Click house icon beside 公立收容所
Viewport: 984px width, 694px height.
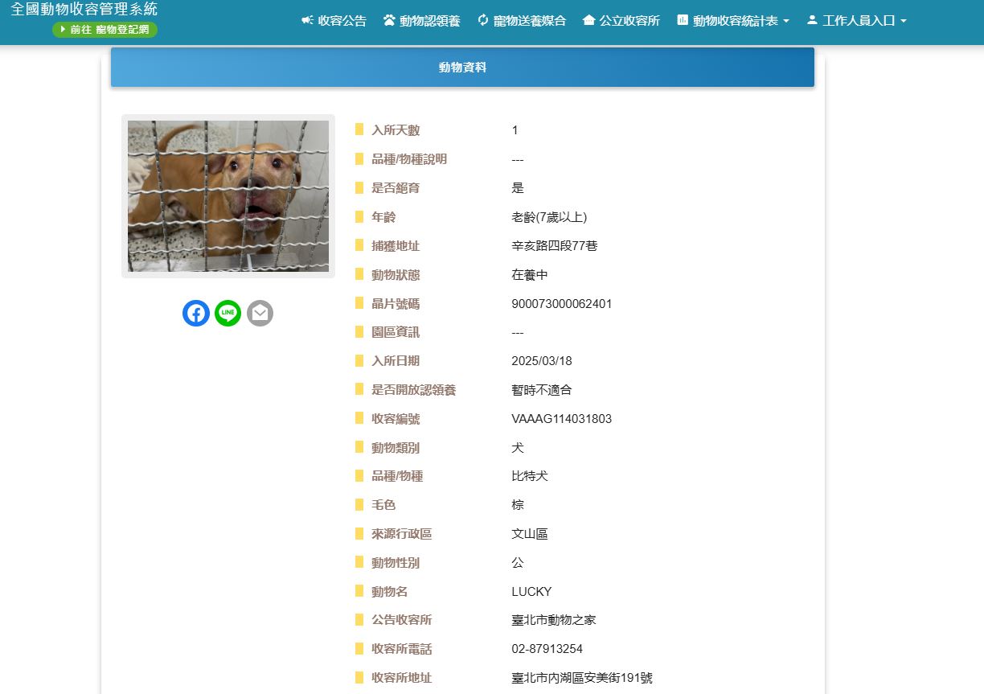588,20
